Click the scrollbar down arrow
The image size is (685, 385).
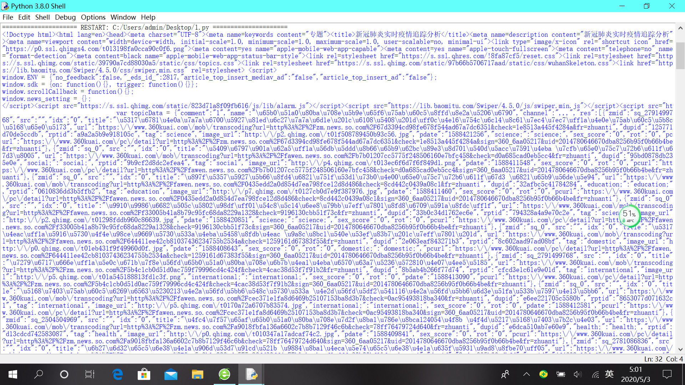680,350
